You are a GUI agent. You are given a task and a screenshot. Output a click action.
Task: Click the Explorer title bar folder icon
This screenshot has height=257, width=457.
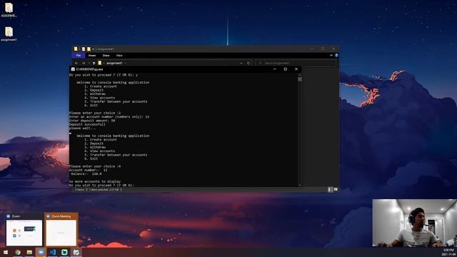[76, 49]
